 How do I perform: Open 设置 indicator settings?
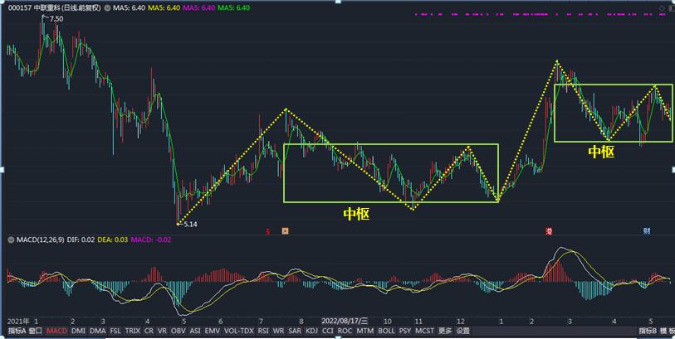pos(462,331)
